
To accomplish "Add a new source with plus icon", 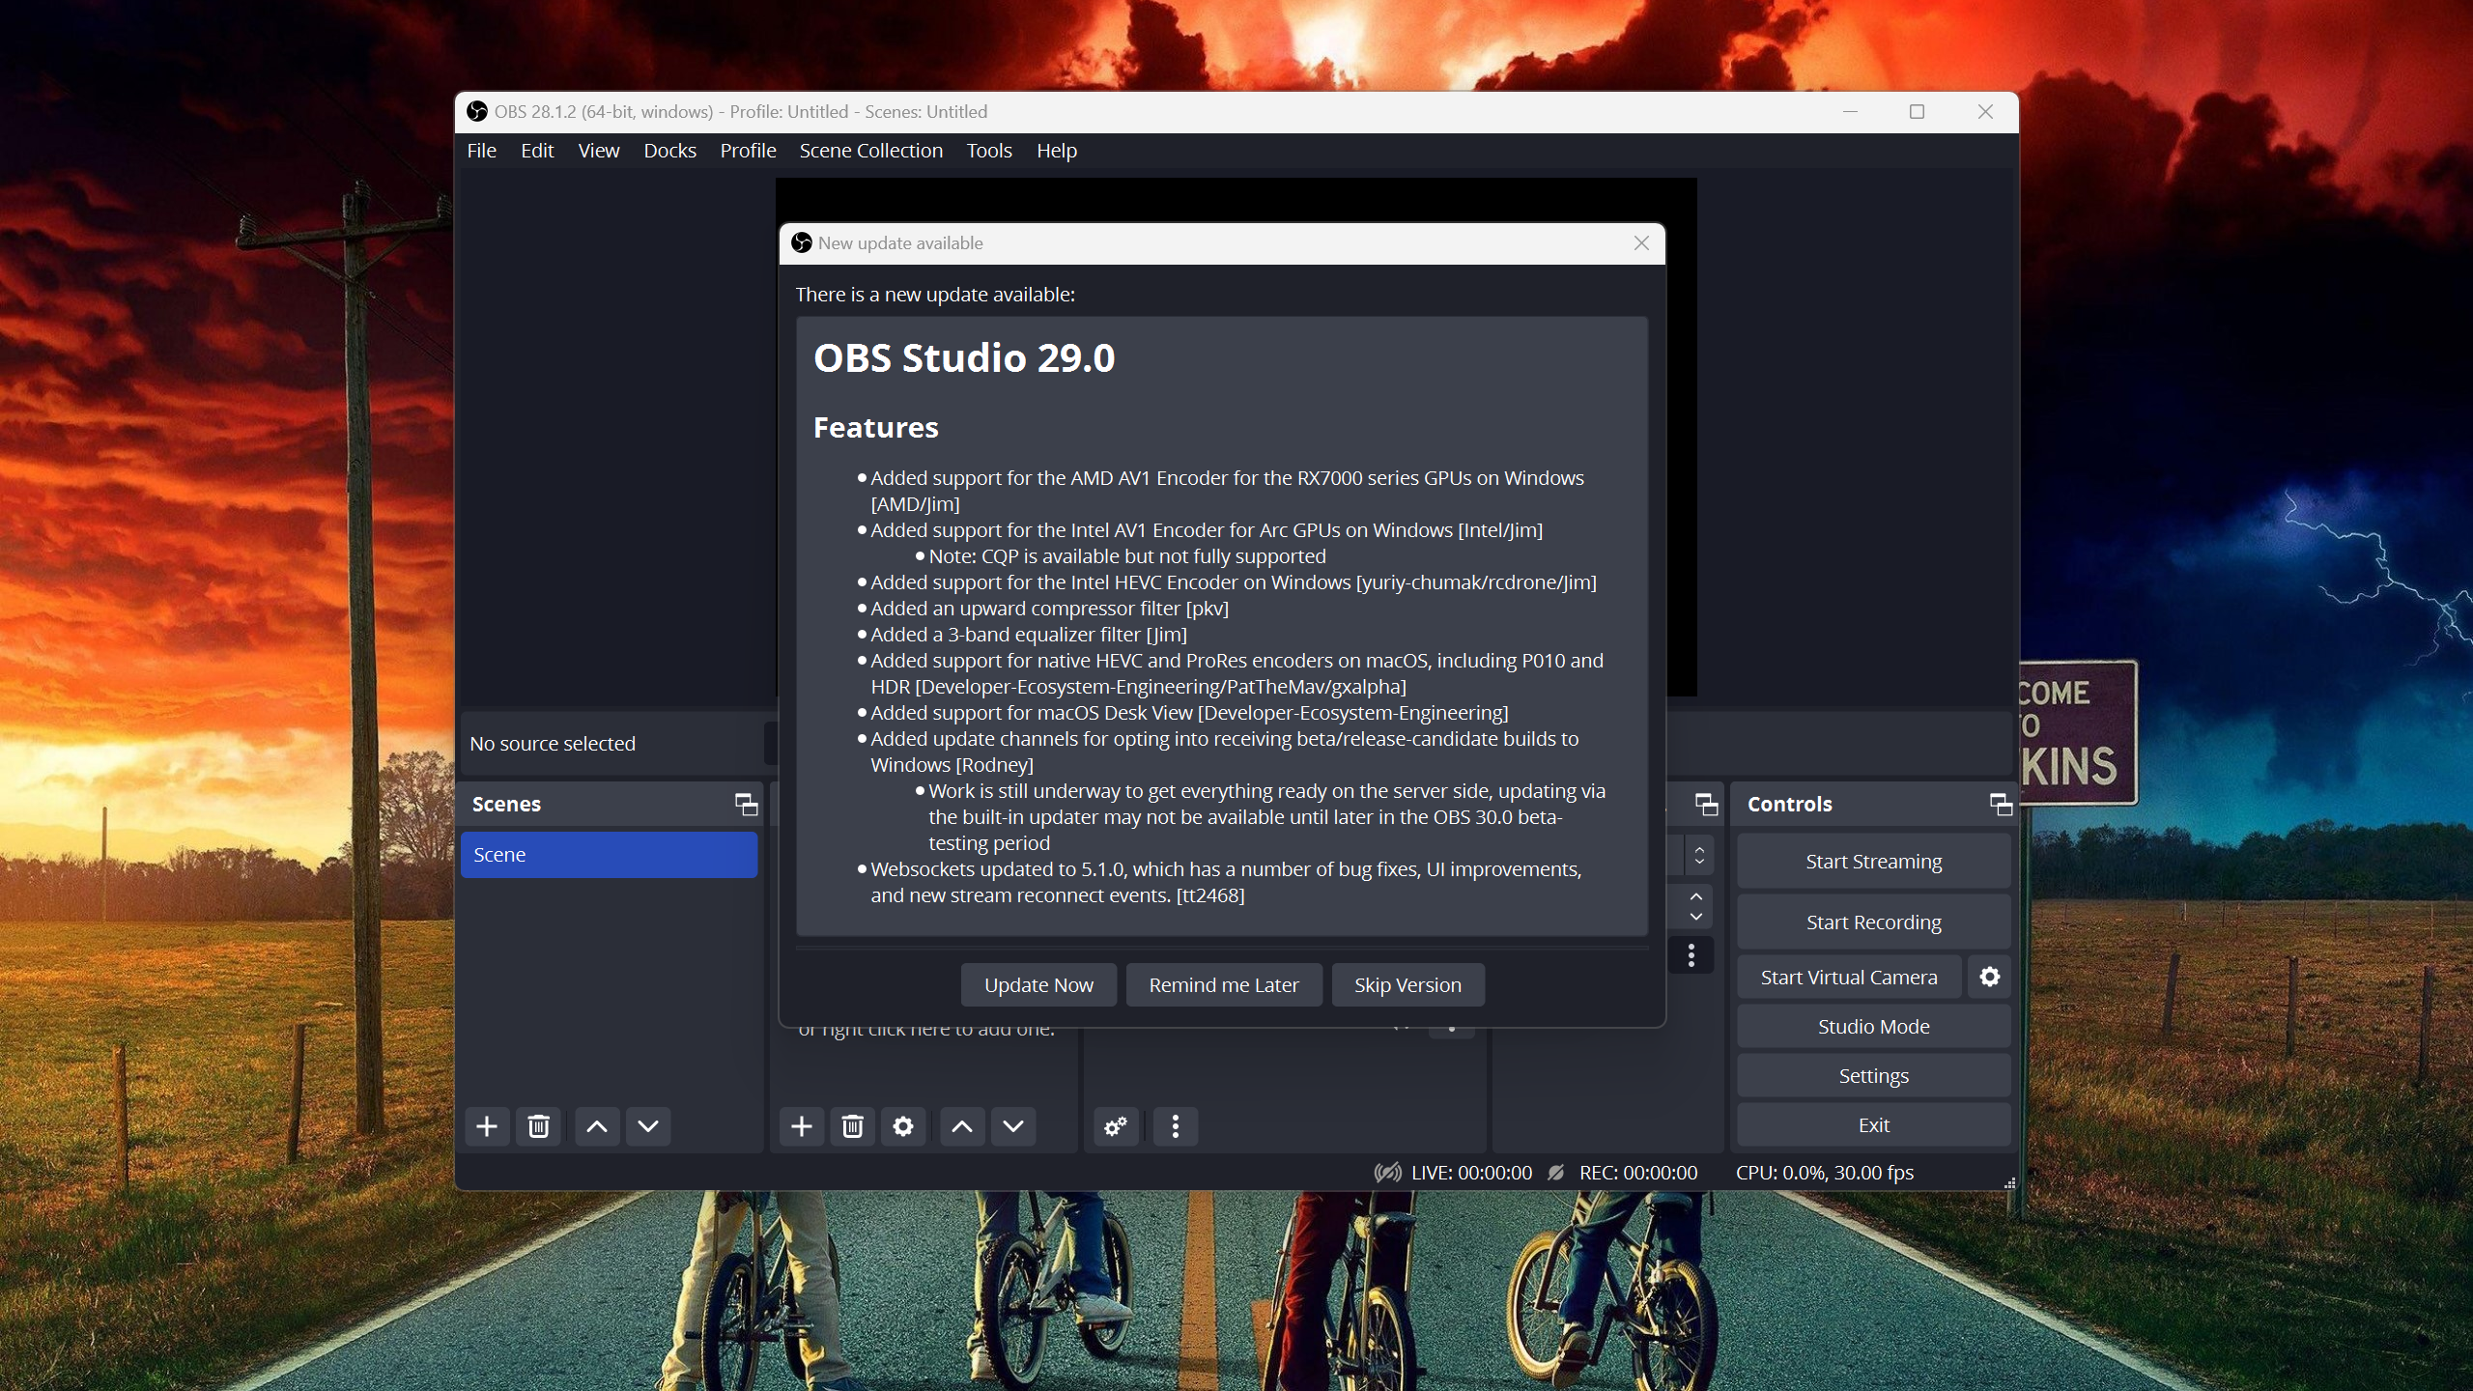I will tap(801, 1126).
